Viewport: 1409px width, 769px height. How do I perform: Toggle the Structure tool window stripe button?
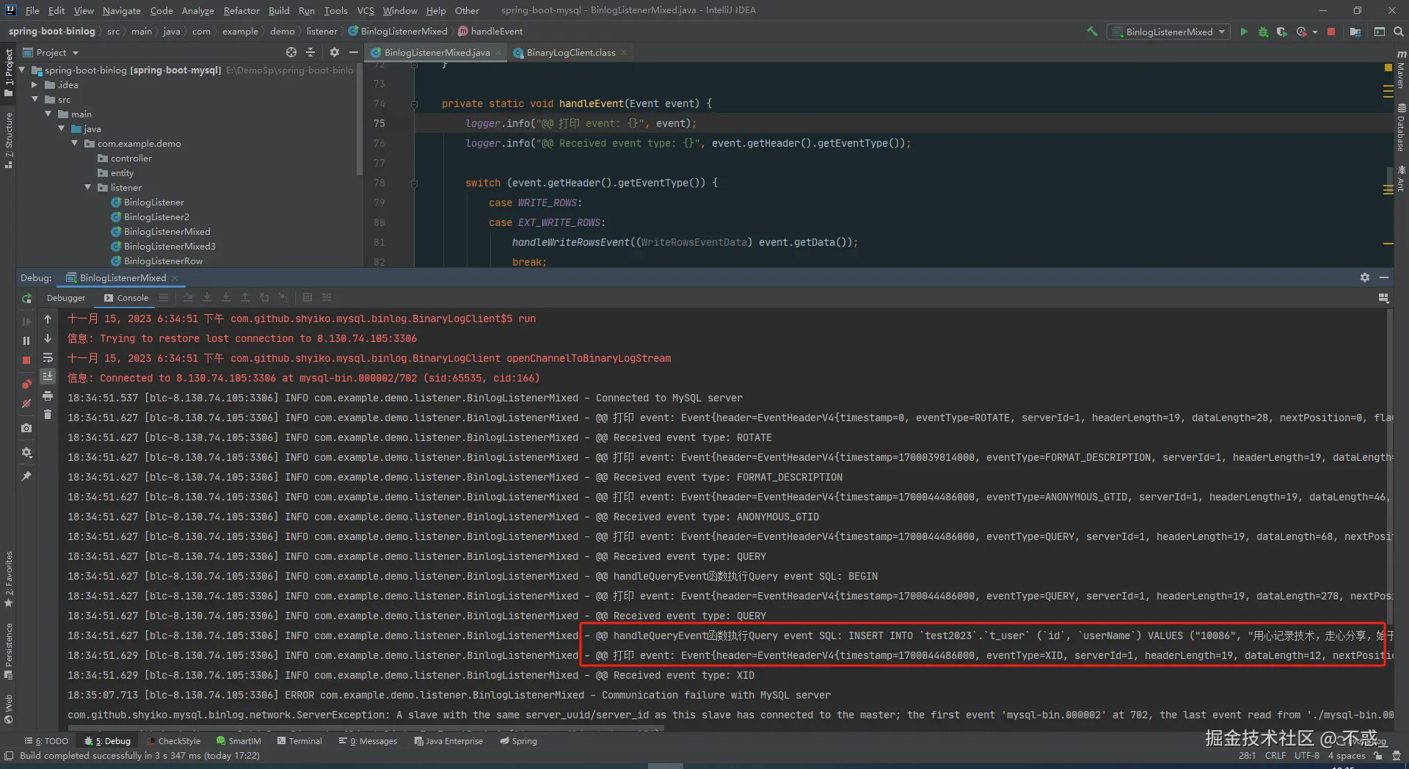[x=8, y=140]
